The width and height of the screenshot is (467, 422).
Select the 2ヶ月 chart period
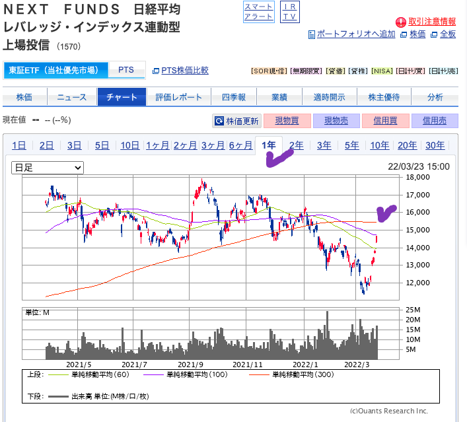[185, 146]
